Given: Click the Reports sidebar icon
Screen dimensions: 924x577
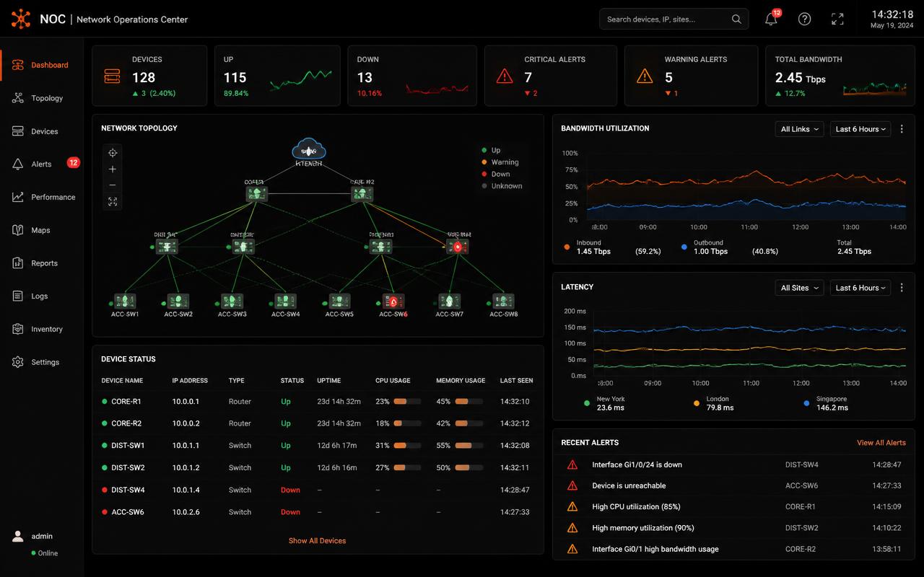Looking at the screenshot, I should [18, 263].
